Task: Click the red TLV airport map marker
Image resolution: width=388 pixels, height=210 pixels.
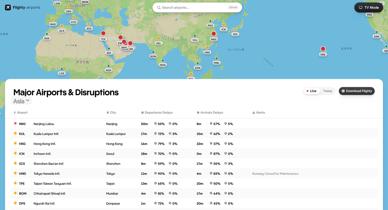Action: point(103,33)
